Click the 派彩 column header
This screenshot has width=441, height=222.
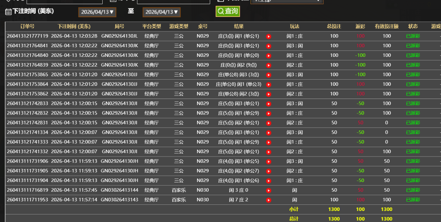[360, 26]
